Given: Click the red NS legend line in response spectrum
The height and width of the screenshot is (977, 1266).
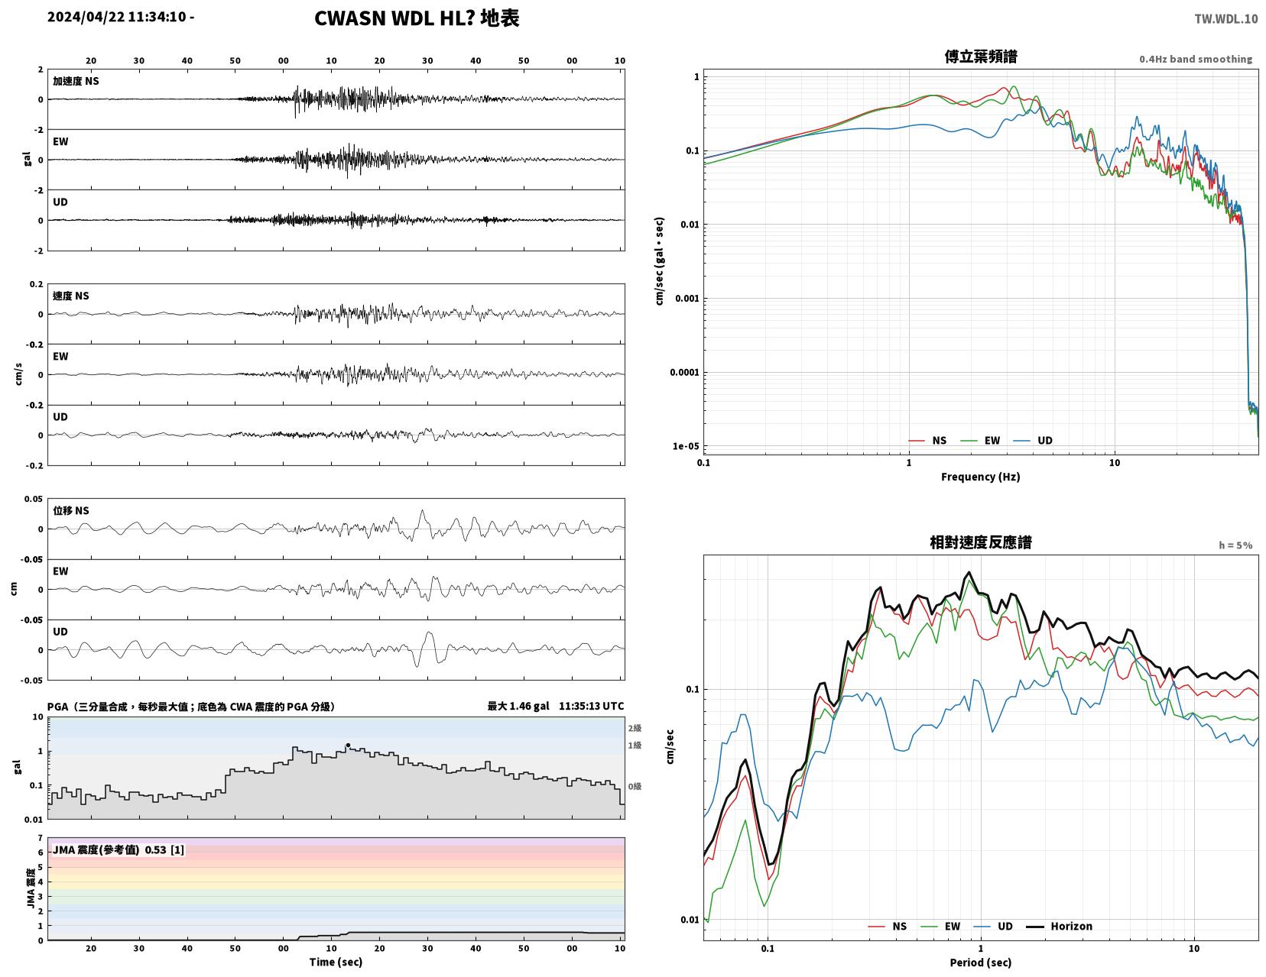Looking at the screenshot, I should pos(877,927).
